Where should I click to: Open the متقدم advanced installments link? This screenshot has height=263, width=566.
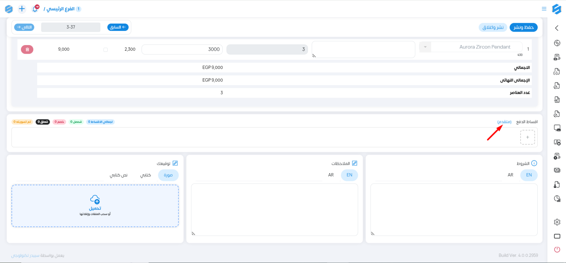coord(504,122)
